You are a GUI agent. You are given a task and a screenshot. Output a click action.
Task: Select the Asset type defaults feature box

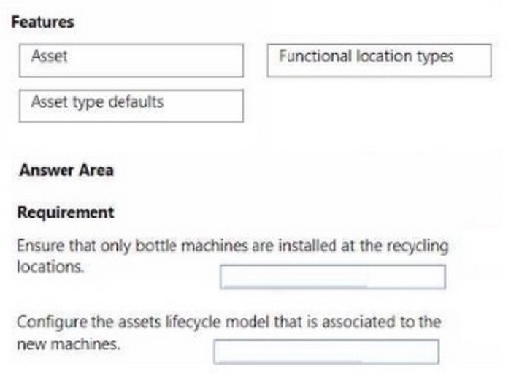131,105
